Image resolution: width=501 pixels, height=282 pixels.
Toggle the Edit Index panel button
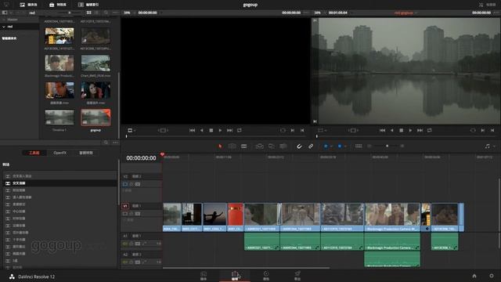point(88,5)
